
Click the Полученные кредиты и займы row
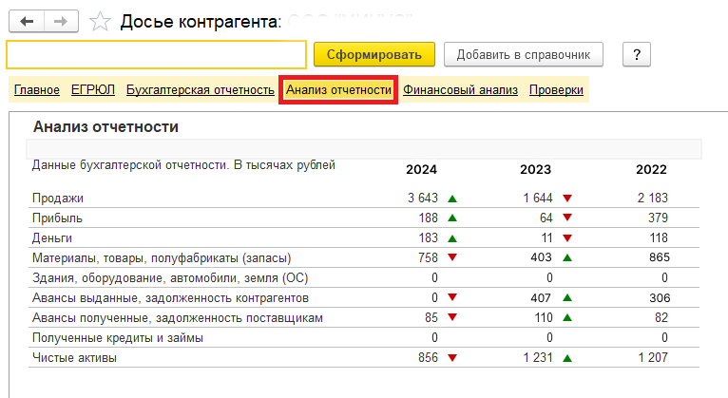point(119,338)
